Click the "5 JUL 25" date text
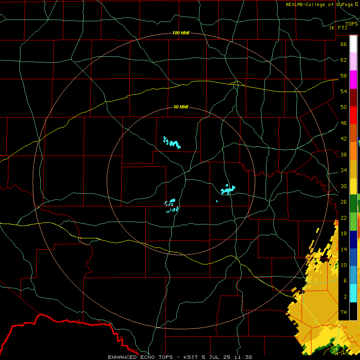This screenshot has width=360, height=360. coord(217,357)
